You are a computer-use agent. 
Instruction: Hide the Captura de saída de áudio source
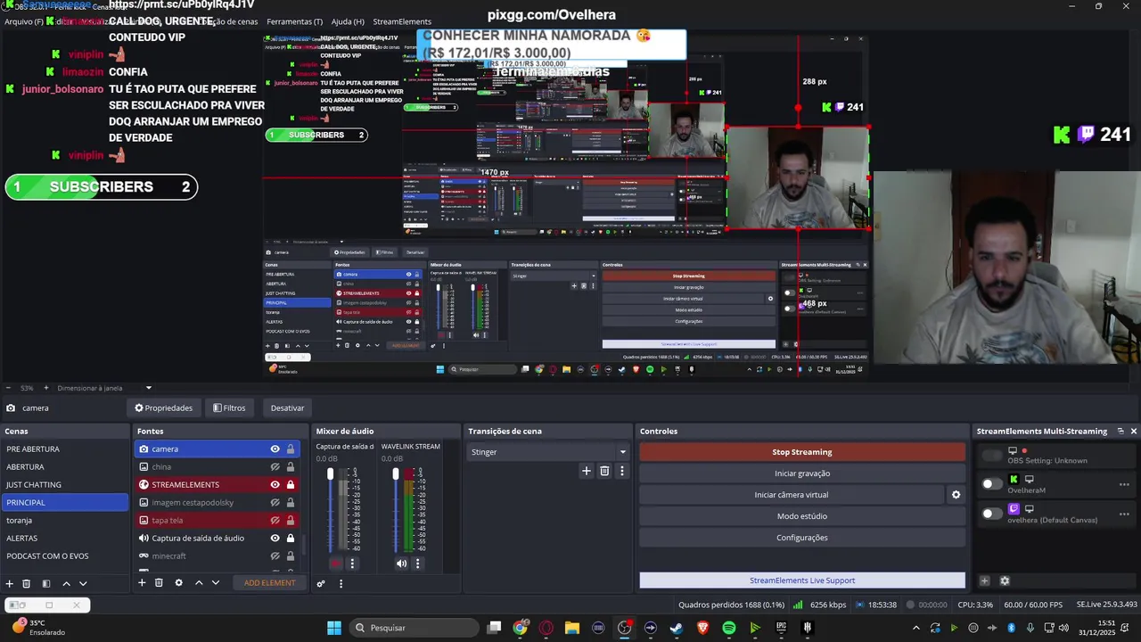(275, 538)
